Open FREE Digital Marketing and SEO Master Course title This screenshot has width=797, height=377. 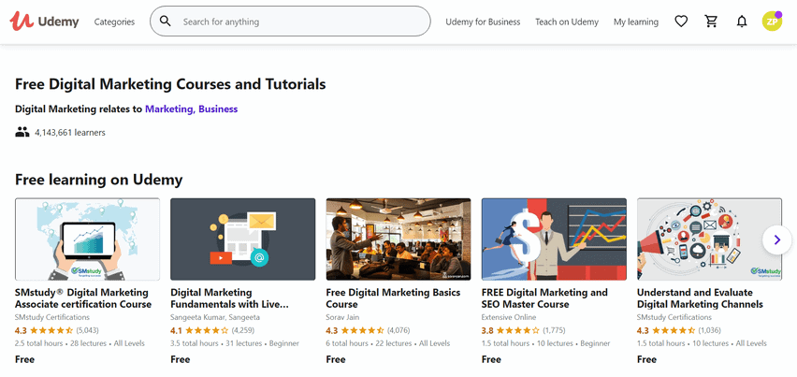(544, 298)
